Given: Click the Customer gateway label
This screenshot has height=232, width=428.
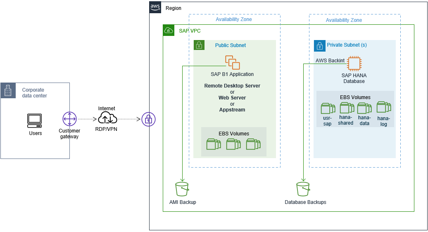Looking at the screenshot, I should coord(69,134).
